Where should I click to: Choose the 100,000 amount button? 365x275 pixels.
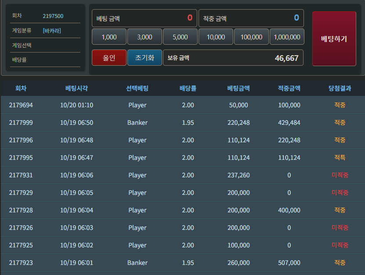(251, 37)
